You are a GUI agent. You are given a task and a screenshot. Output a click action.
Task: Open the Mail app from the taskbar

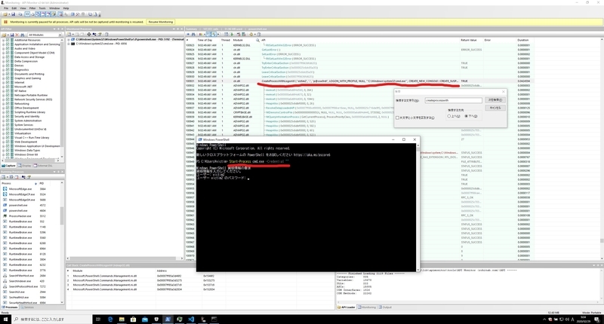pos(145,319)
